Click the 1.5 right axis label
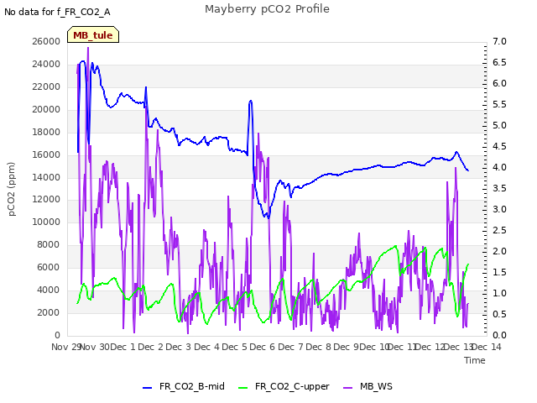537x403 pixels. (499, 272)
